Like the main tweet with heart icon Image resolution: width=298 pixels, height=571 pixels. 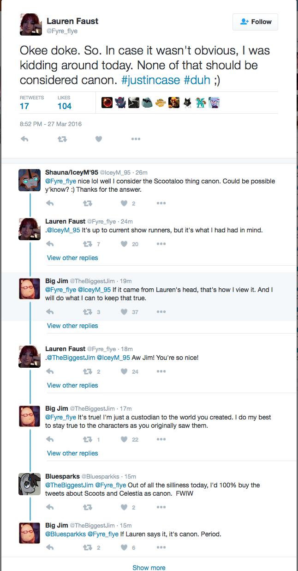click(x=98, y=139)
